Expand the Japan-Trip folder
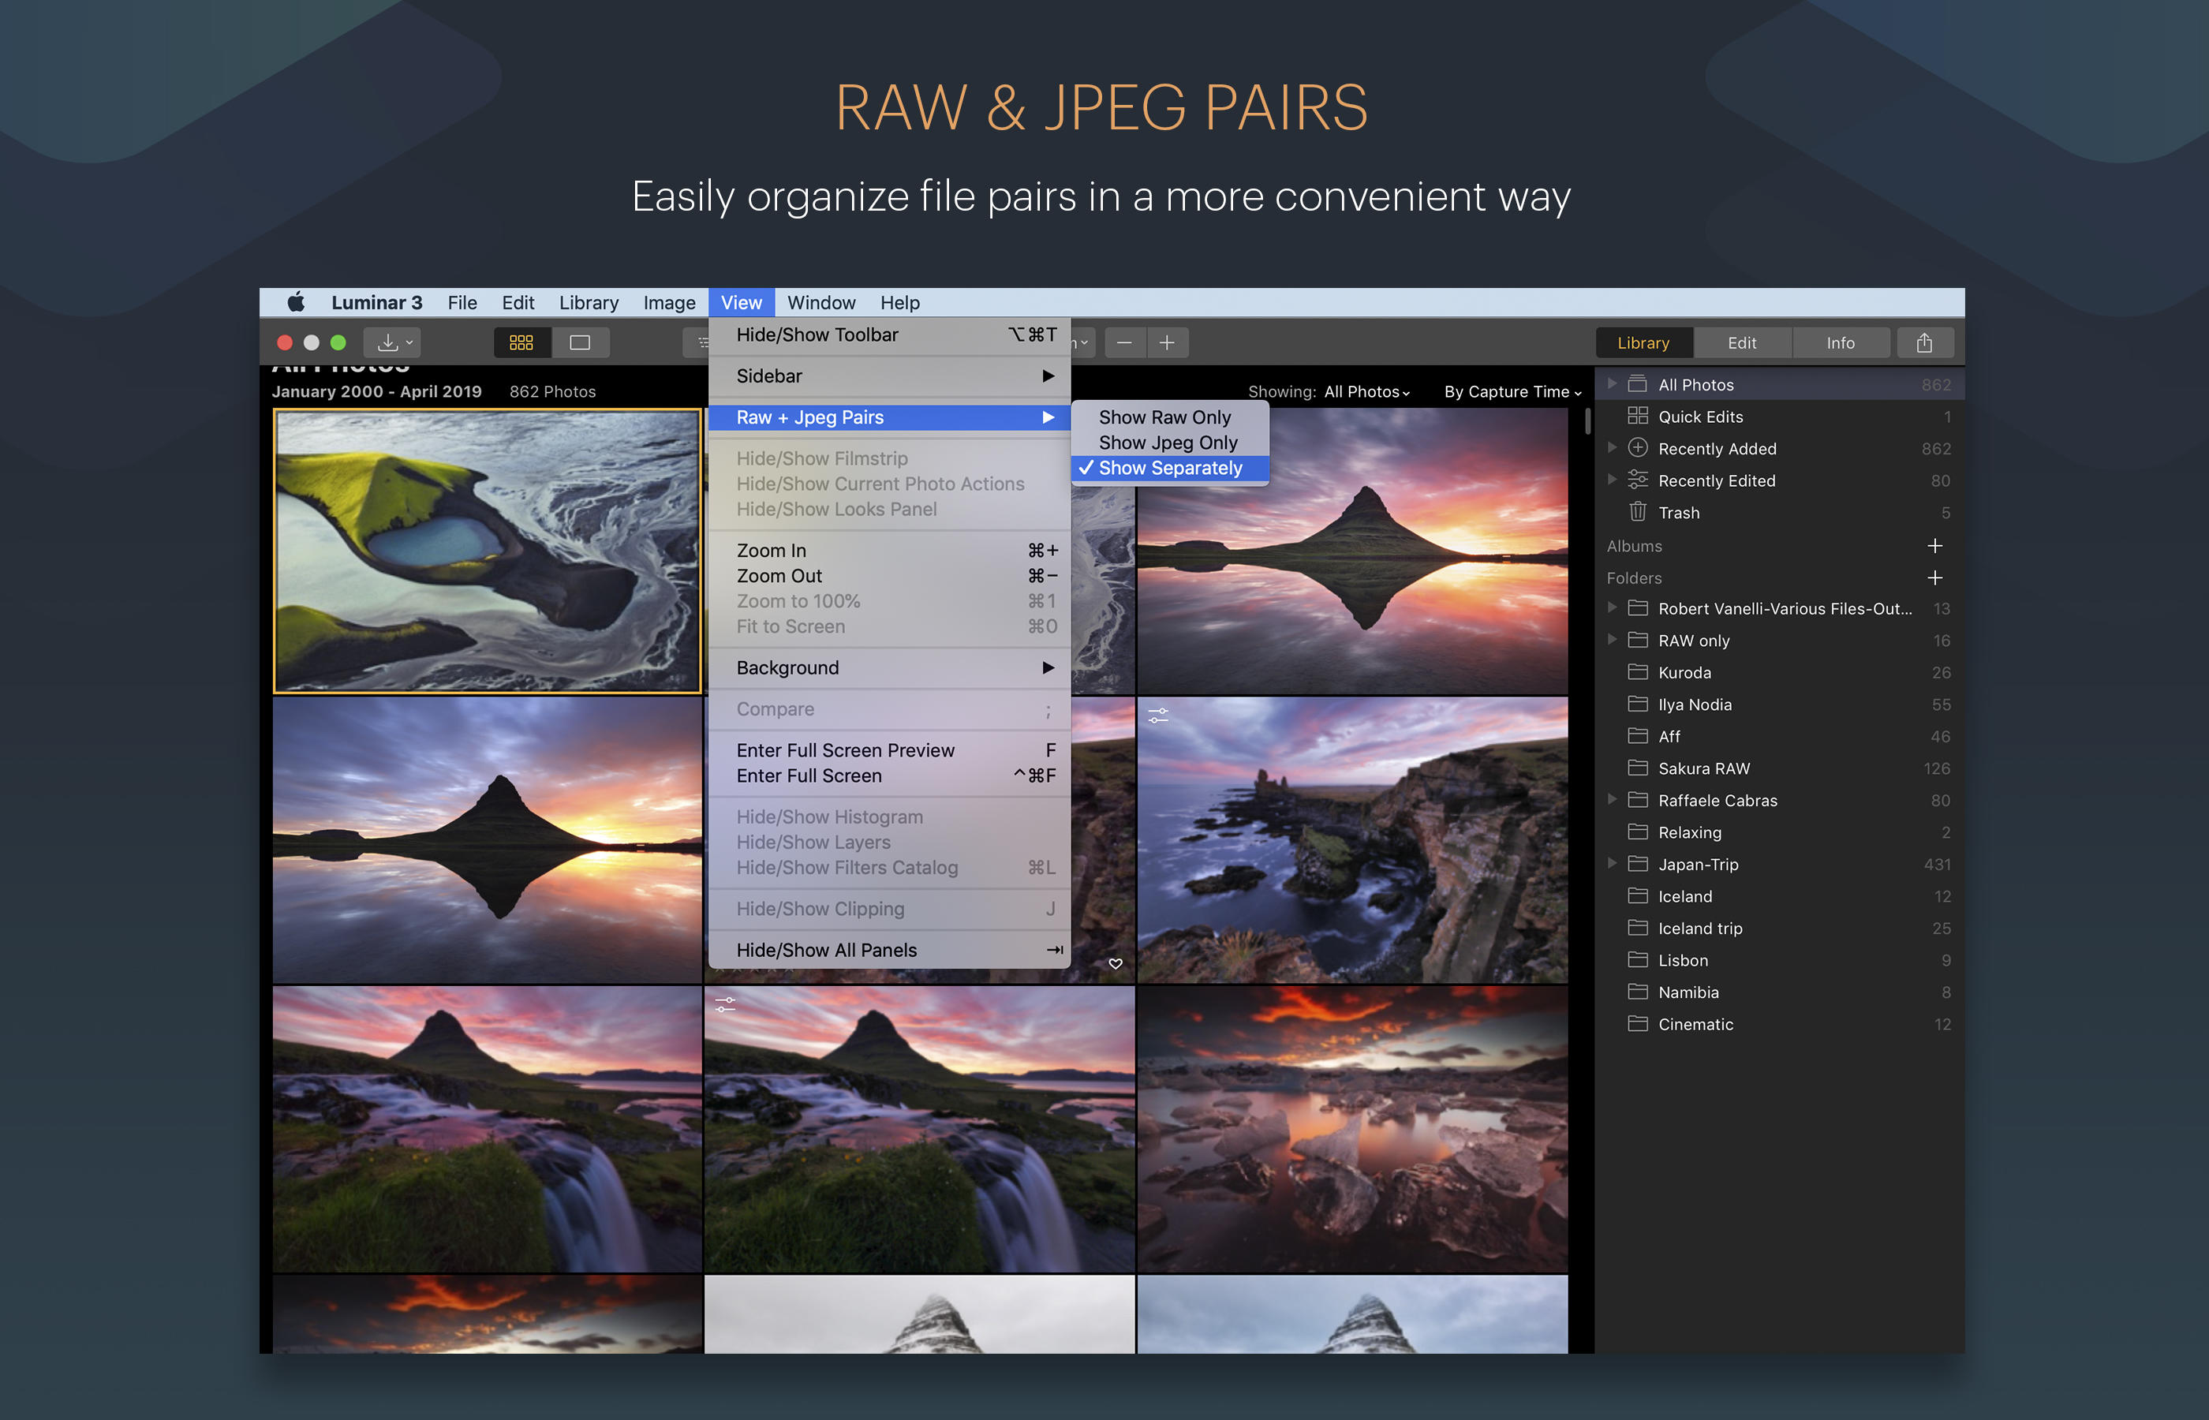The width and height of the screenshot is (2209, 1420). (1609, 866)
